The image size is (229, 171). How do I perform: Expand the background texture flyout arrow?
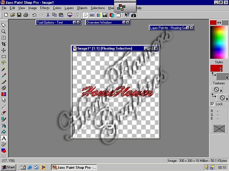227,99
